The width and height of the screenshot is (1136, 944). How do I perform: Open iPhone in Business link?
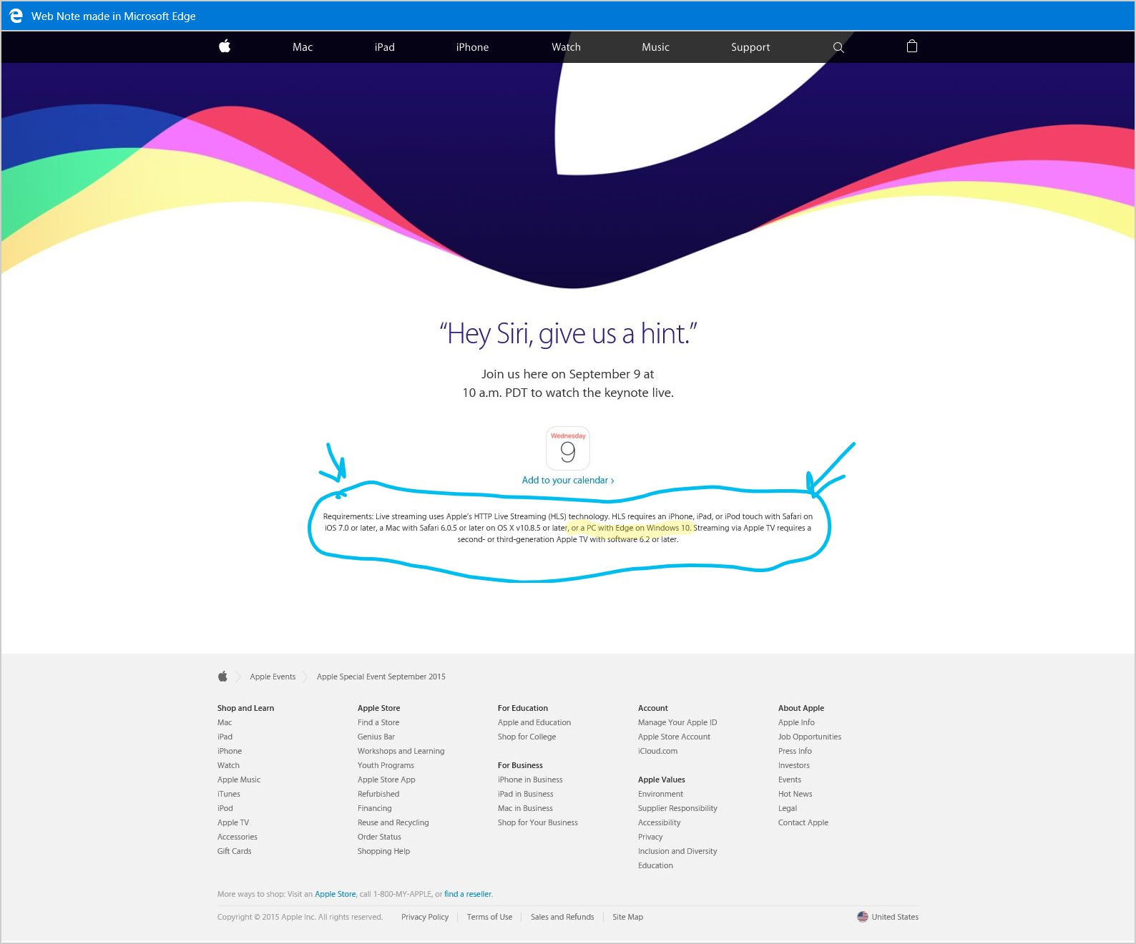(x=530, y=780)
